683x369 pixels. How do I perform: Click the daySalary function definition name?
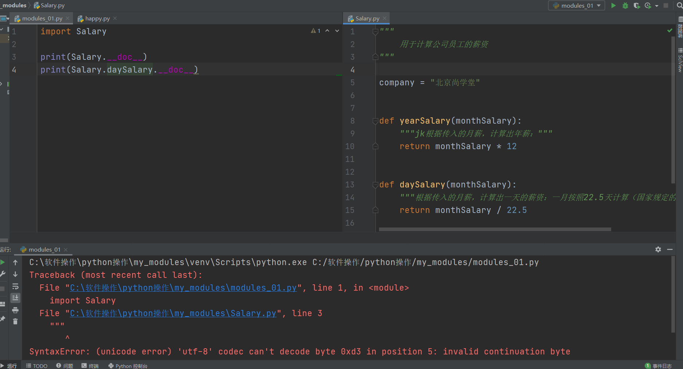tap(422, 184)
